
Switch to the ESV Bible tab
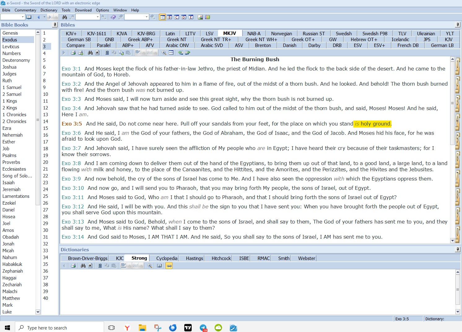point(358,45)
